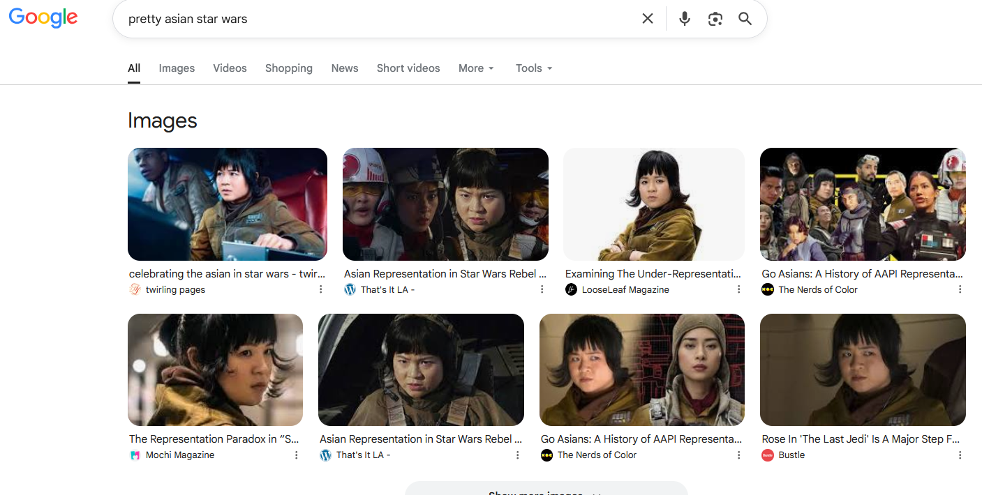Viewport: 982px width, 495px height.
Task: Click the twirling pages favicon
Action: click(x=135, y=289)
